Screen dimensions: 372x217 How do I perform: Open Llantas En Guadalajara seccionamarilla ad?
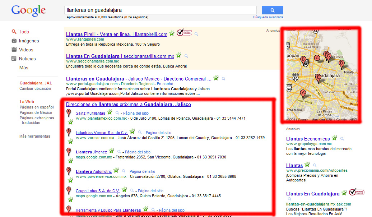click(x=120, y=56)
